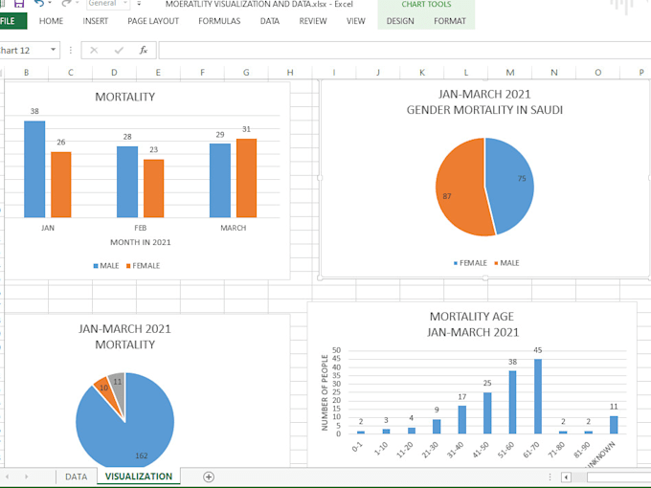This screenshot has height=488, width=651.
Task: Click the New Sheet plus icon
Action: [209, 477]
